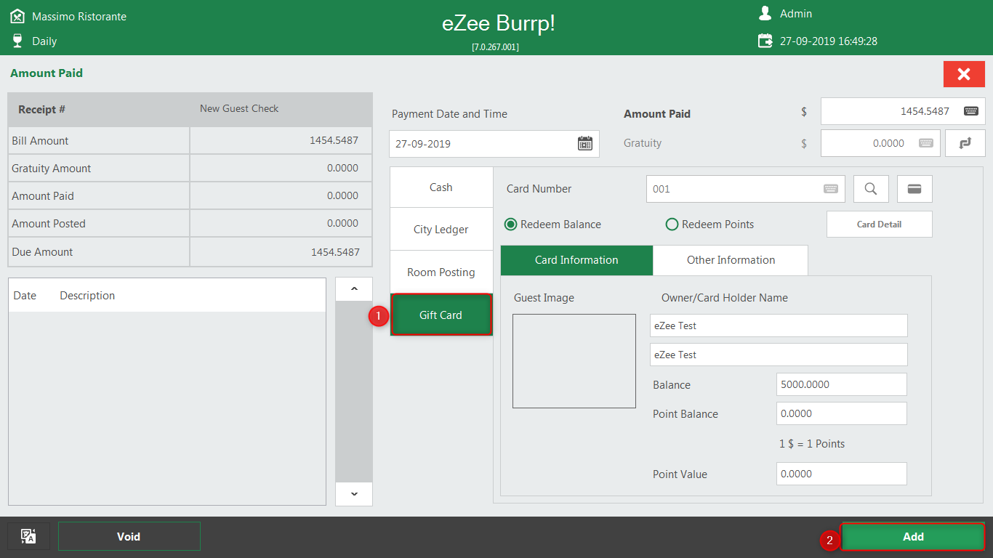Screen dimensions: 993x558
Task: Click the Description column header
Action: (x=87, y=296)
